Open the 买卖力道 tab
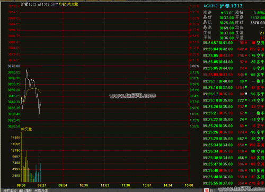265x192 pixels. pyautogui.click(x=41, y=190)
